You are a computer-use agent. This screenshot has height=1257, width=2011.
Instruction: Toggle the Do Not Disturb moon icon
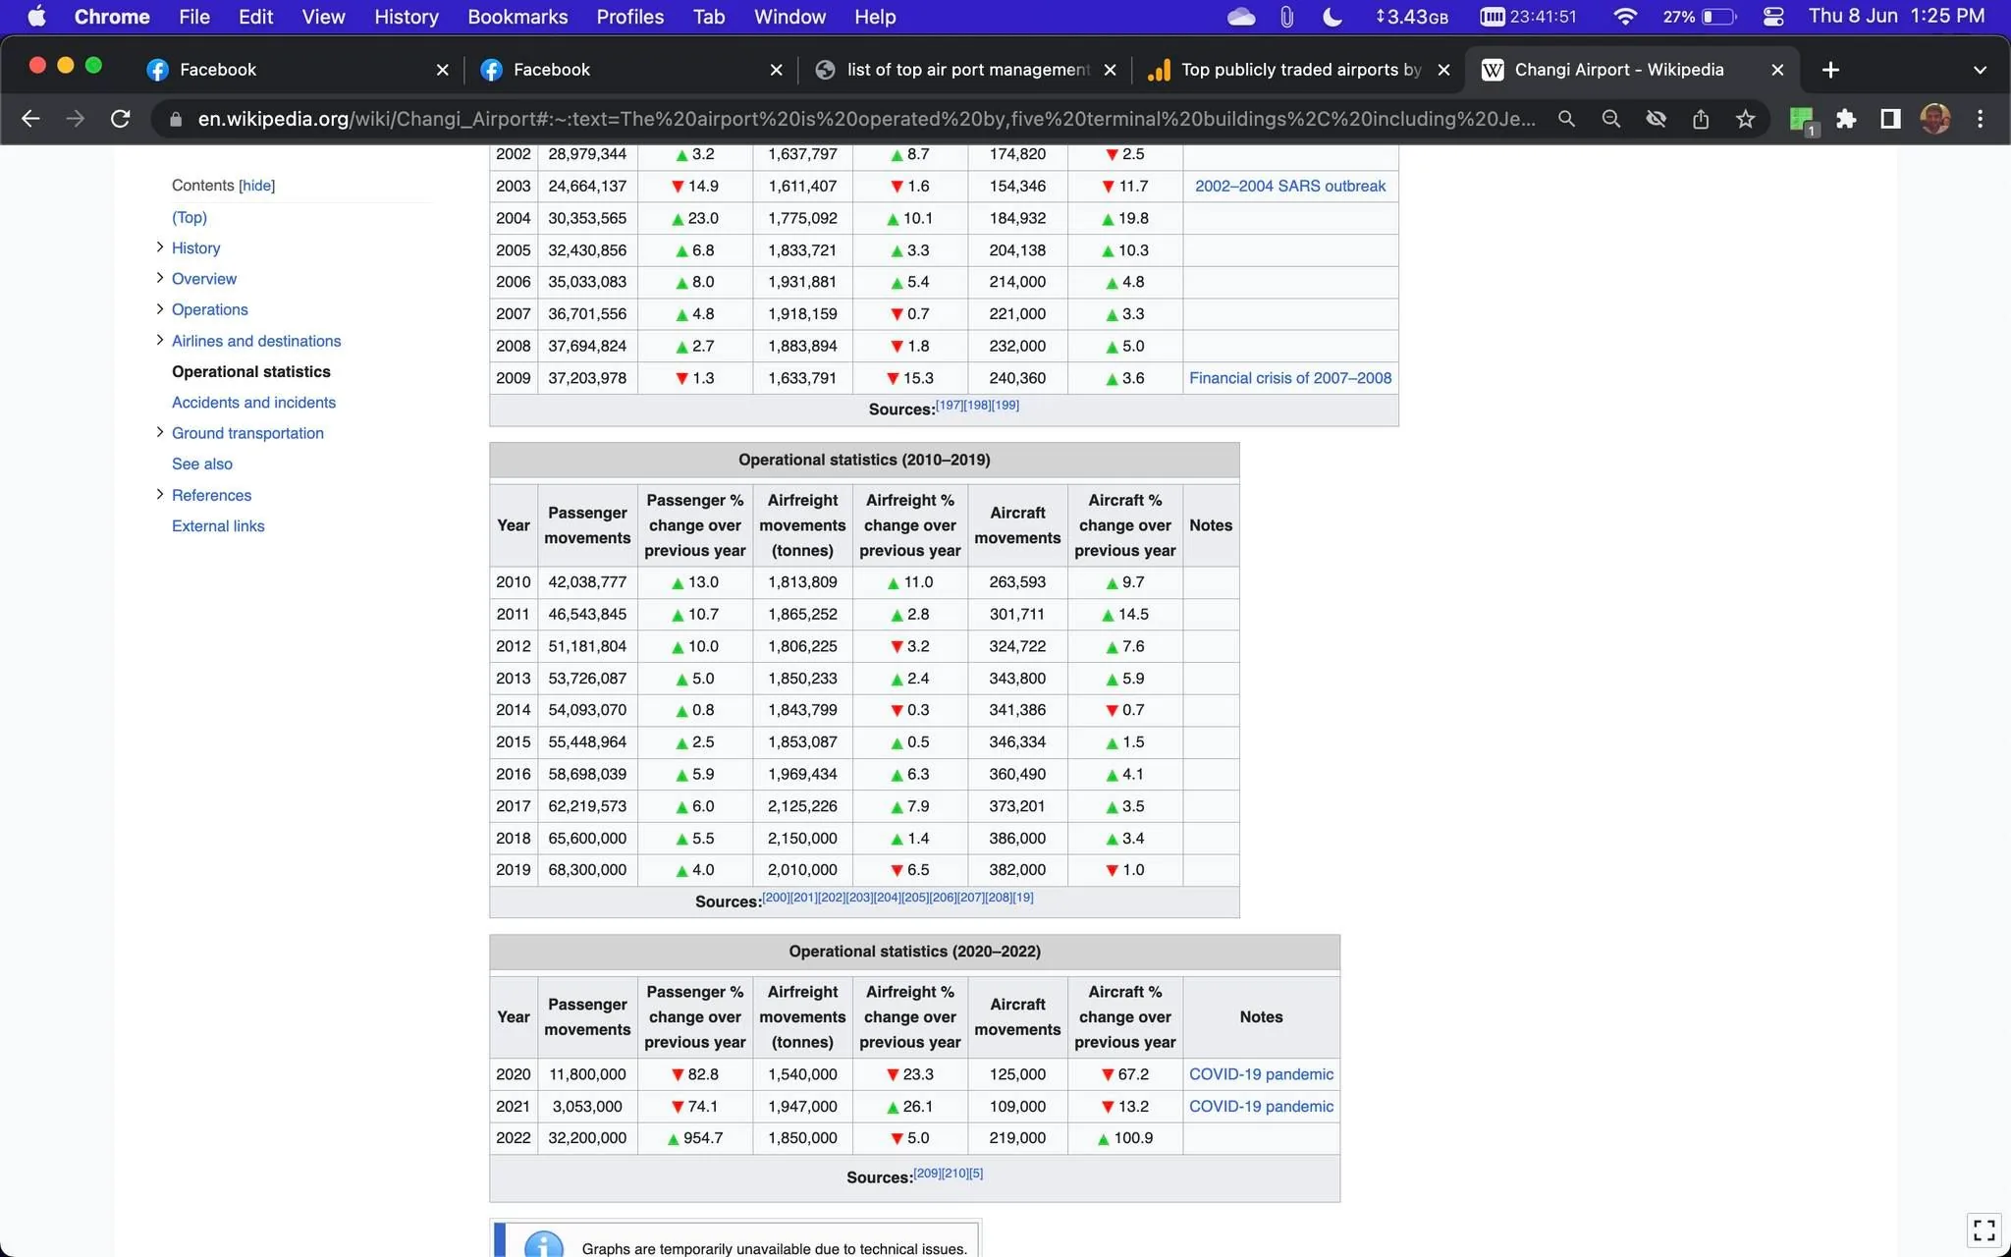[1332, 17]
